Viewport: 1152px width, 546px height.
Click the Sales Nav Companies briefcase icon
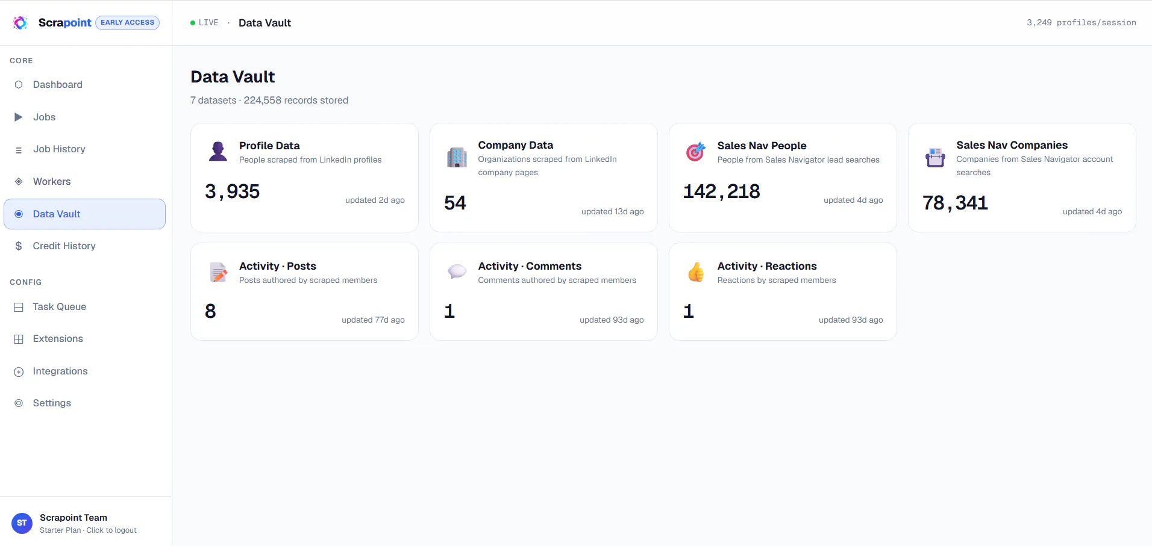click(x=935, y=157)
